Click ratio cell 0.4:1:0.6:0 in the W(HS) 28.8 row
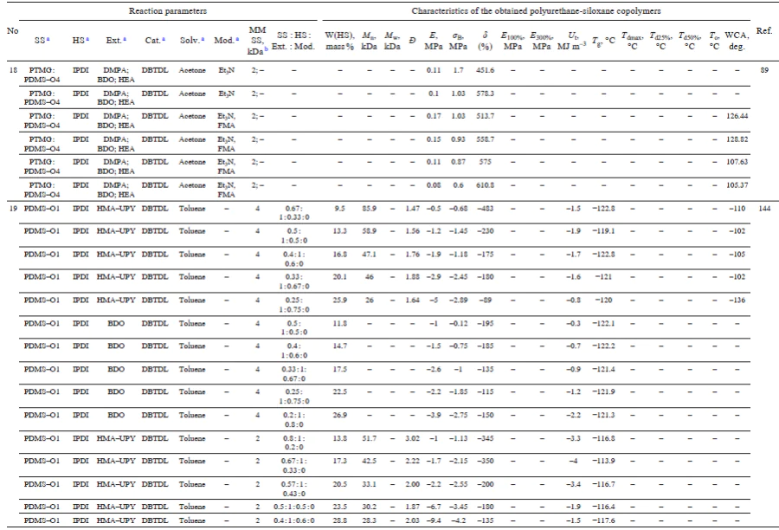Viewport: 779px width, 530px height. coord(293,520)
